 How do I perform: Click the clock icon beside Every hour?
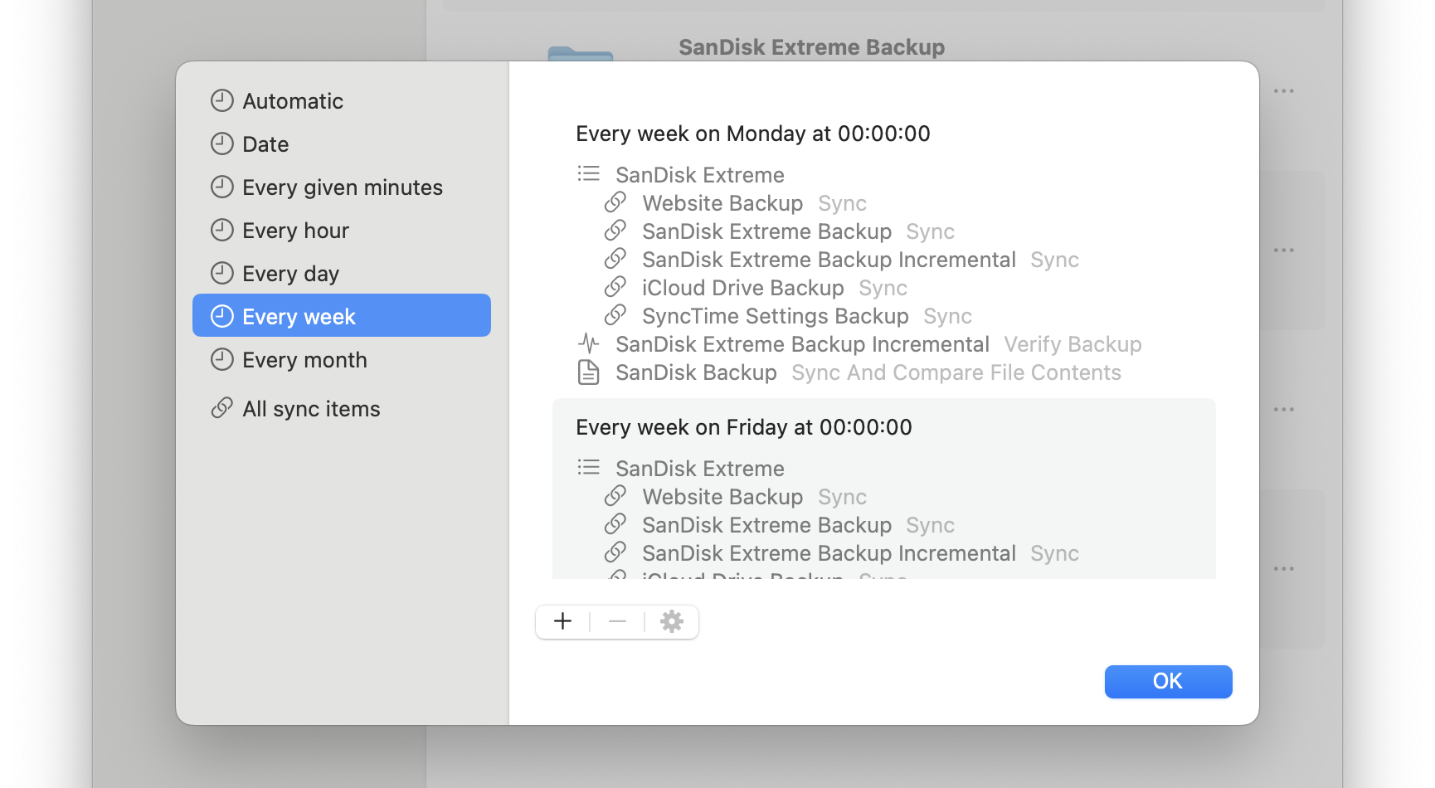pos(221,230)
